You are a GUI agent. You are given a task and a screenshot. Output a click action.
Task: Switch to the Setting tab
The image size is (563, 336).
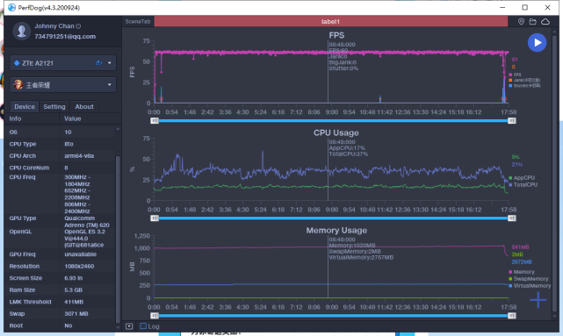coord(54,106)
